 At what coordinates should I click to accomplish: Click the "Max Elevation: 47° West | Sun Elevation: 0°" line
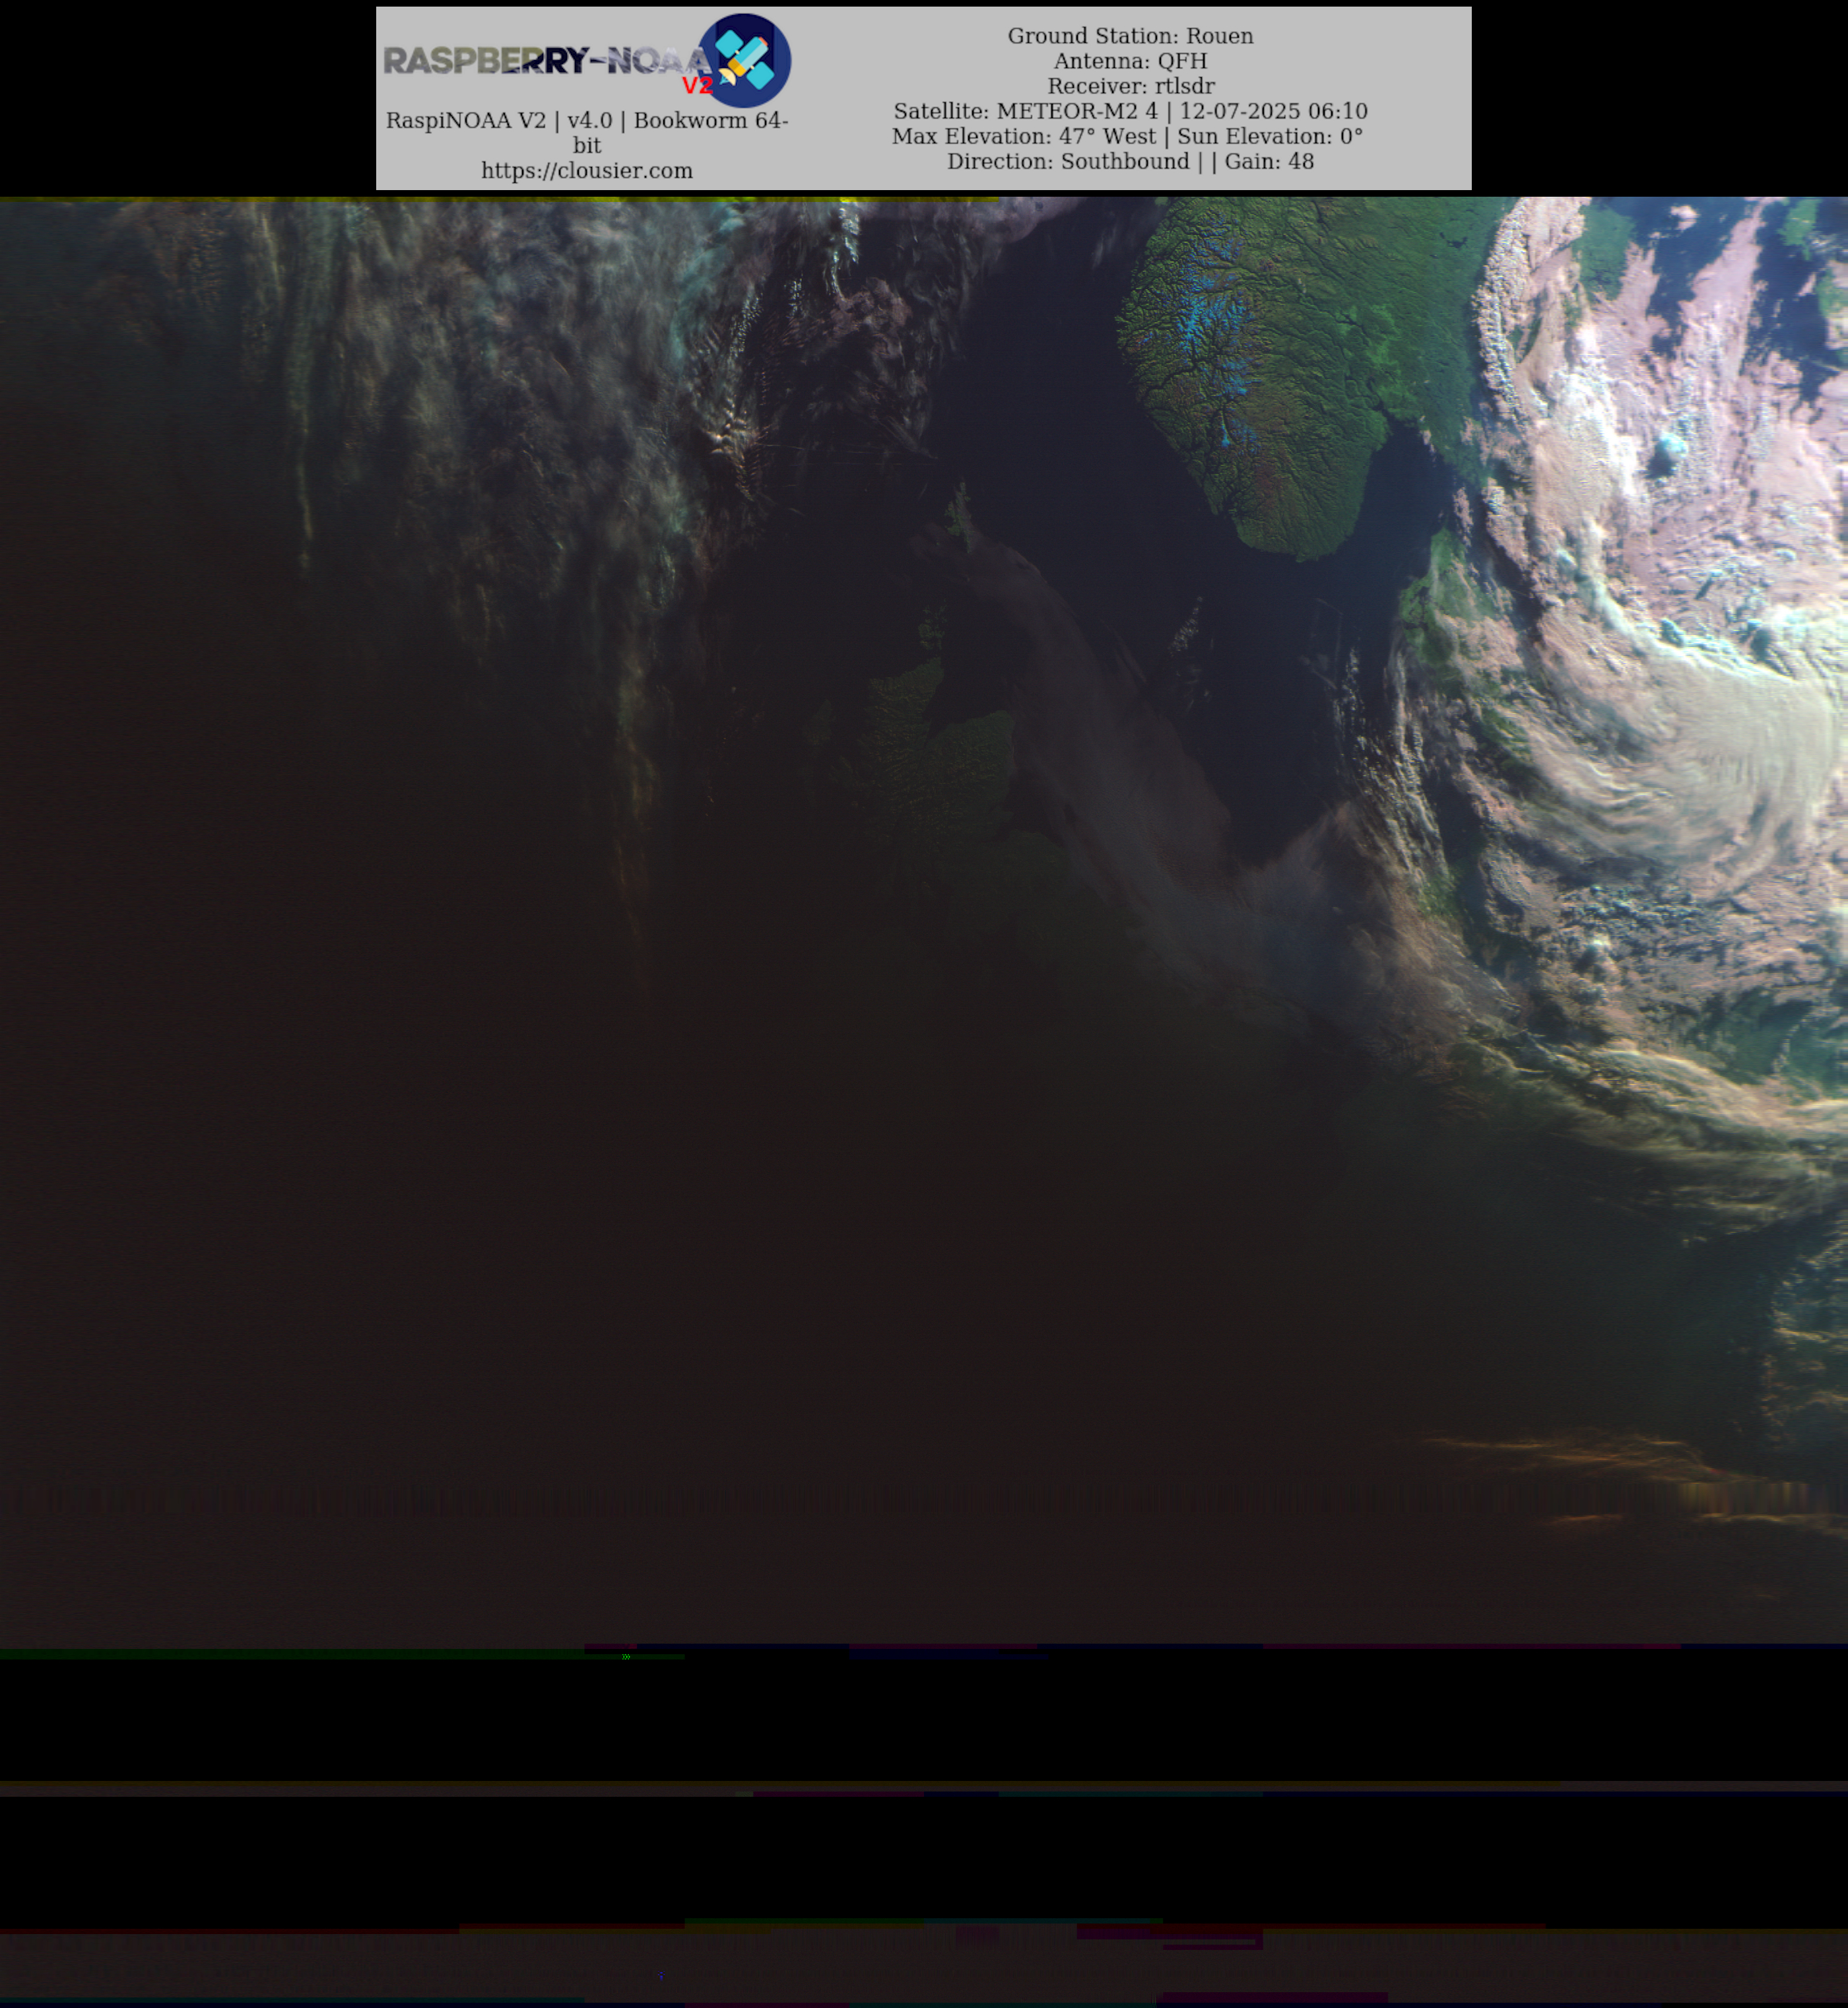(x=1127, y=136)
